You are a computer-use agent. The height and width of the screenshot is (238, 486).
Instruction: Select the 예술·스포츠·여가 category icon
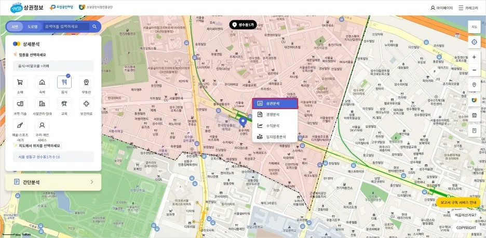point(20,125)
